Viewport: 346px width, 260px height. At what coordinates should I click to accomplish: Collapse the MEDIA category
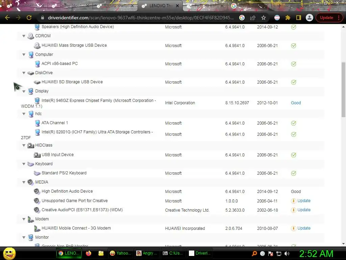(x=24, y=182)
